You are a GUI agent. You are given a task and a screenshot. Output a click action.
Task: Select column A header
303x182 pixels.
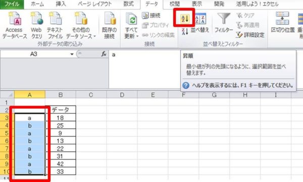(30, 95)
